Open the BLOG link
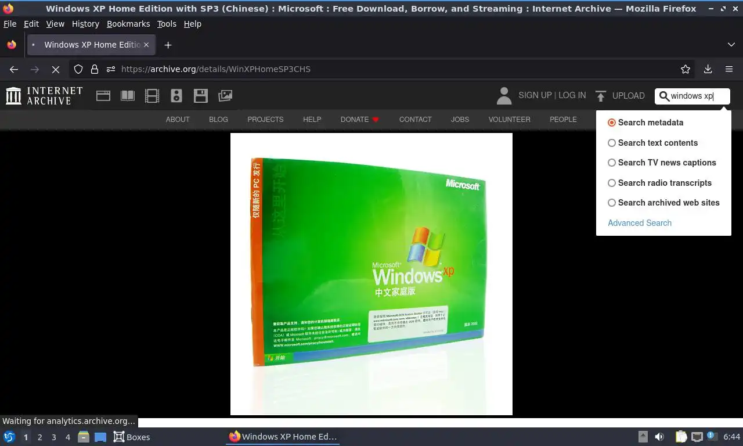 click(218, 120)
